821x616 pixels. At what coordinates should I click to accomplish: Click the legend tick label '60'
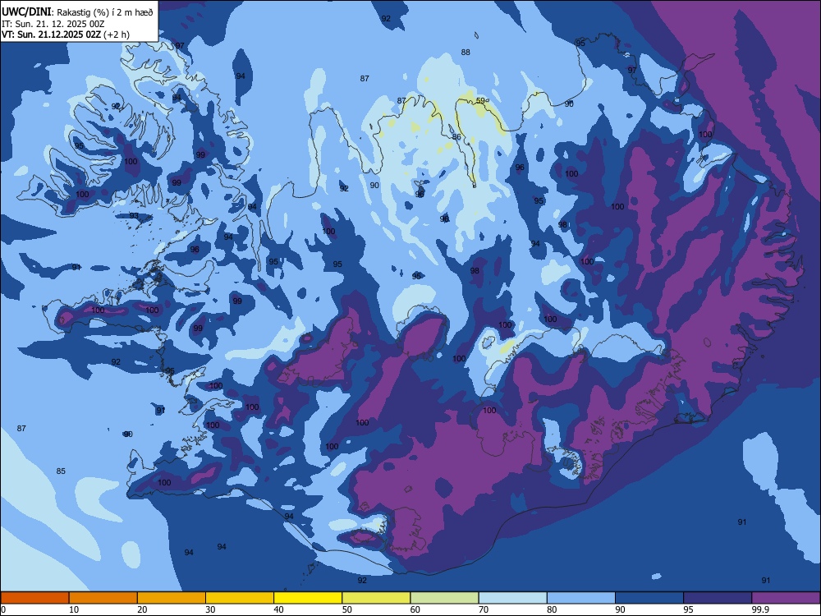[415, 609]
